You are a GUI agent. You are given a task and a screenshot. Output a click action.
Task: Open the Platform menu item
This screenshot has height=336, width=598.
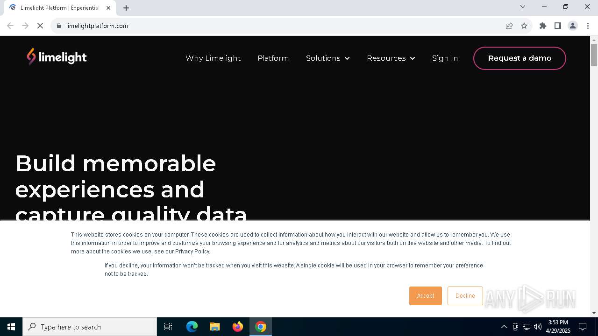pyautogui.click(x=273, y=58)
